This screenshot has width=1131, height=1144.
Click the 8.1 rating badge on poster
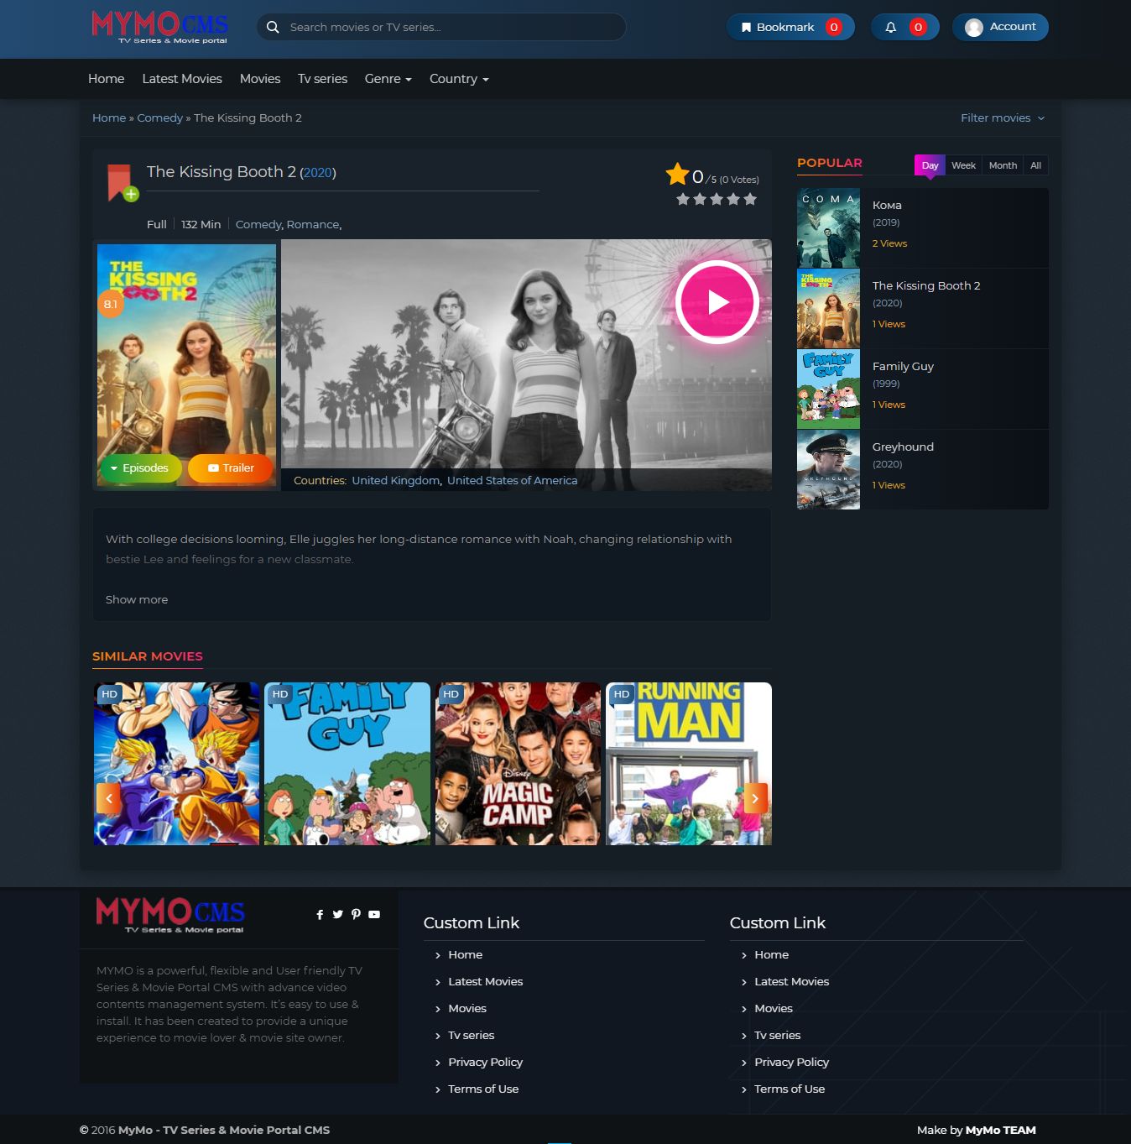[111, 304]
